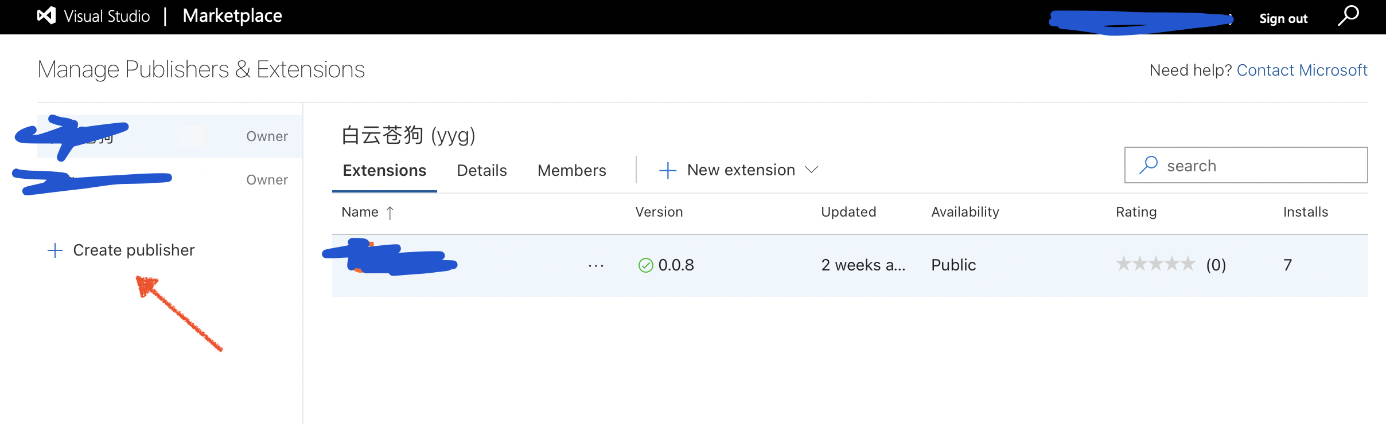Click the magnifier icon in search box
Screen dimensions: 1386x424
point(1148,165)
